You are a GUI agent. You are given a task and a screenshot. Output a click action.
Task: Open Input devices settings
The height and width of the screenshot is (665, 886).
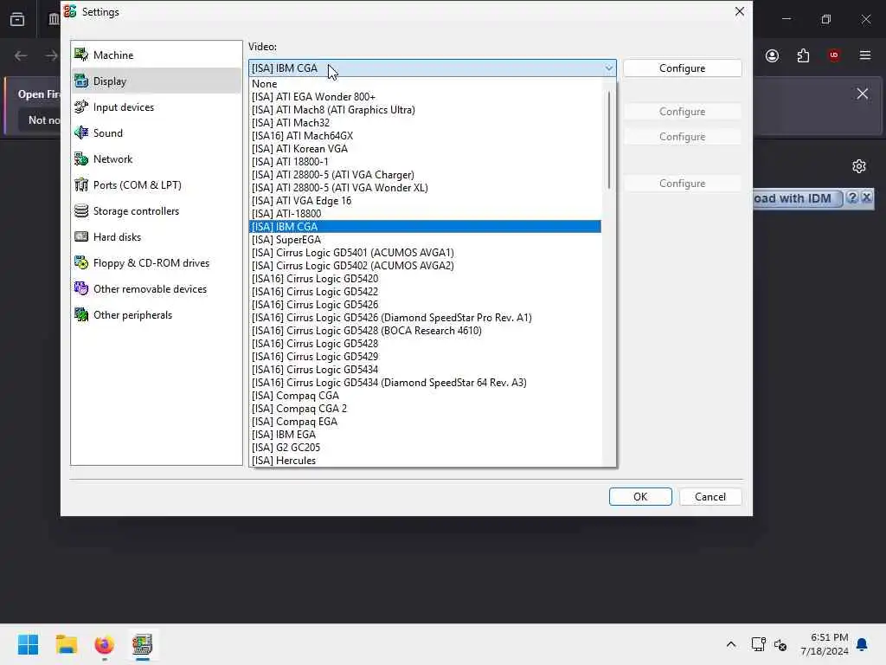tap(157, 107)
